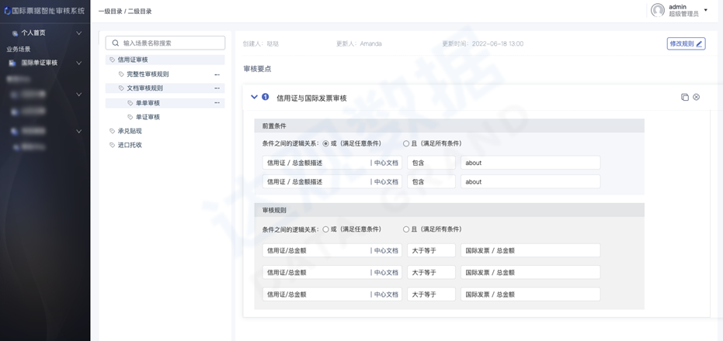Click the delete circle-x icon for 信用证与国际发票审核
The width and height of the screenshot is (723, 341).
[697, 97]
